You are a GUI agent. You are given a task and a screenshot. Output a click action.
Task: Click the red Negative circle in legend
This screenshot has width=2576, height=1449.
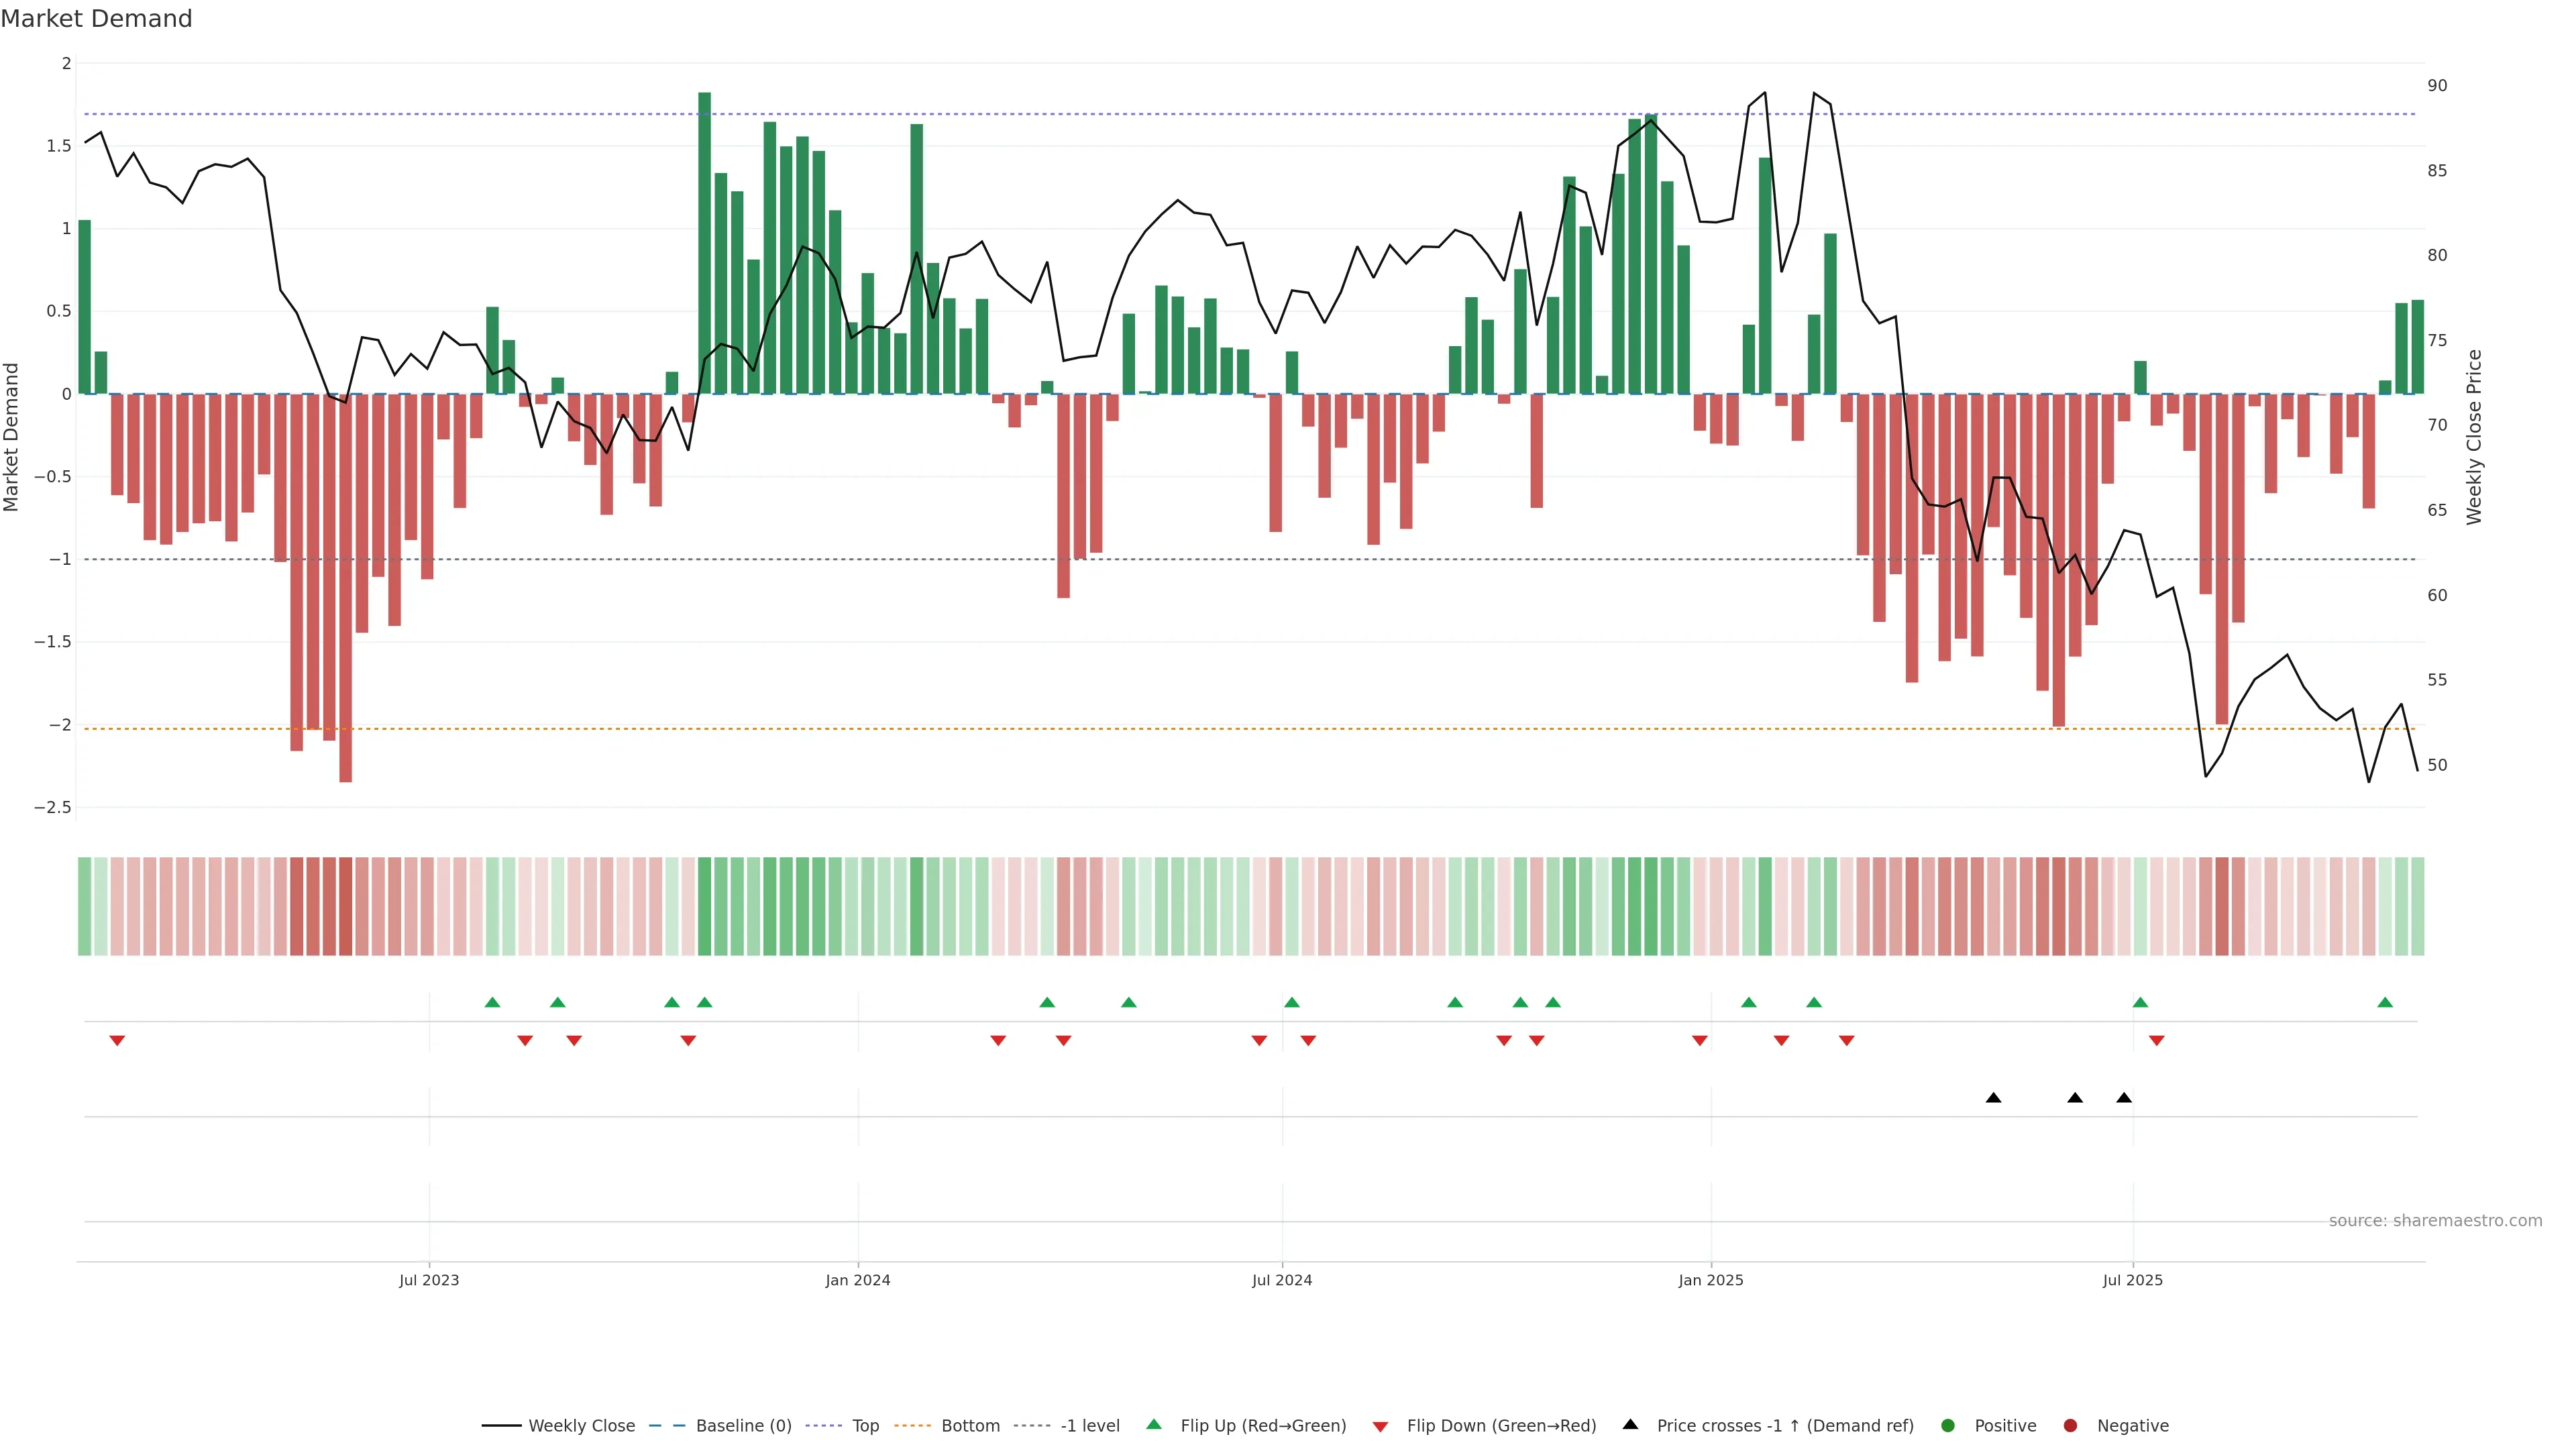(x=2070, y=1425)
